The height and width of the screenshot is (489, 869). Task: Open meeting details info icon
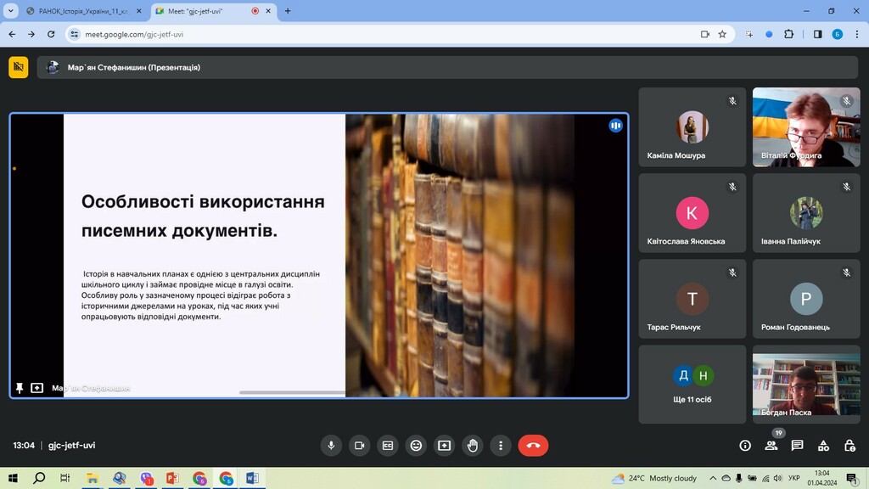pyautogui.click(x=745, y=446)
